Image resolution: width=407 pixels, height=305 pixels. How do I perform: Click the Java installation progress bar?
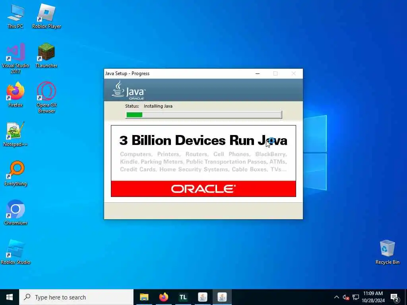(204, 115)
